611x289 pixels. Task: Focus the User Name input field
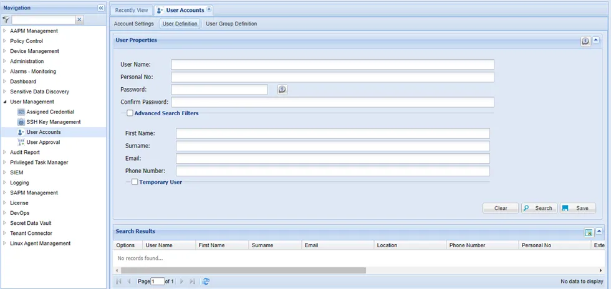(x=333, y=65)
